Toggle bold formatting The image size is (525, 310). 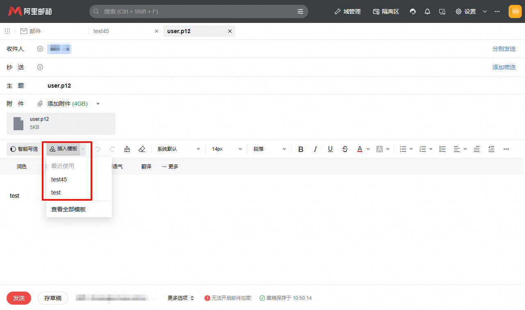pyautogui.click(x=301, y=149)
